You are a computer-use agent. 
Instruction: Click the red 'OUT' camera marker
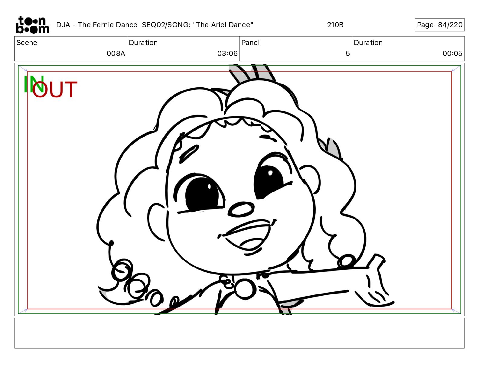pyautogui.click(x=55, y=90)
